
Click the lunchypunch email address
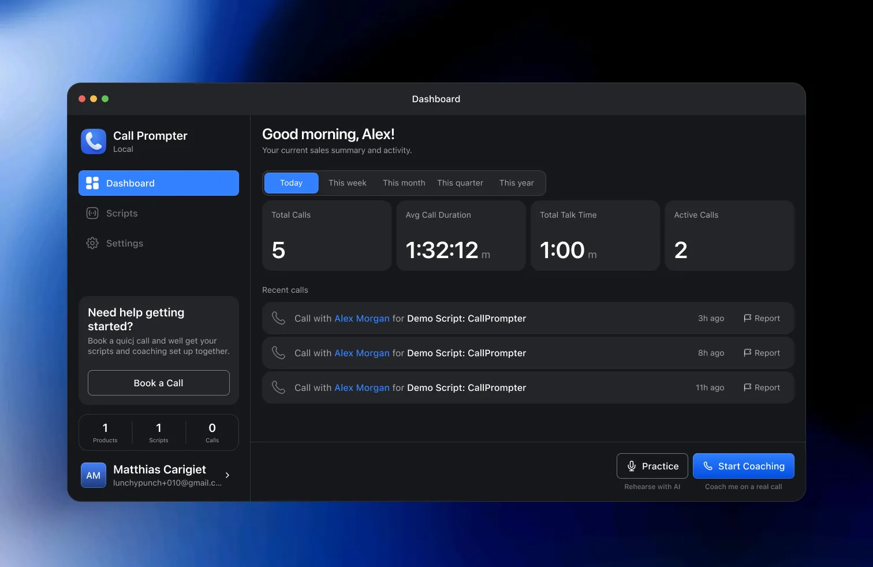pos(167,483)
